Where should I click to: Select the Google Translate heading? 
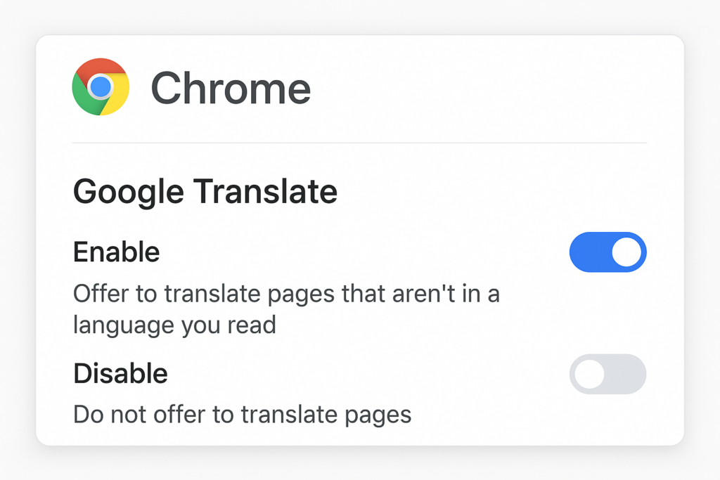tap(205, 190)
